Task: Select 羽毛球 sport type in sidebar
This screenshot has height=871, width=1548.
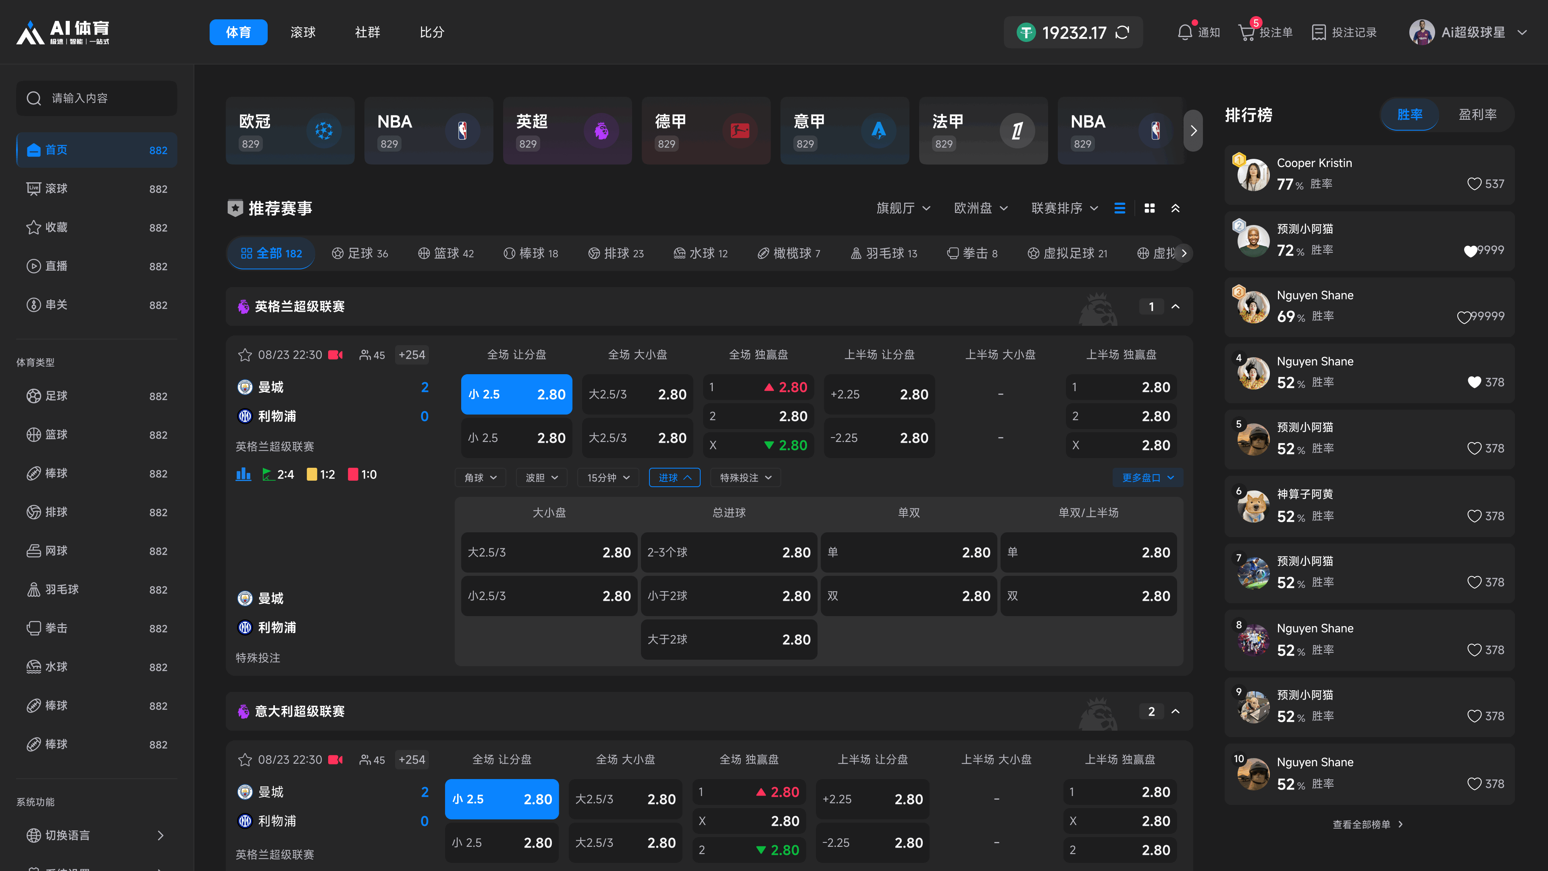Action: 97,590
